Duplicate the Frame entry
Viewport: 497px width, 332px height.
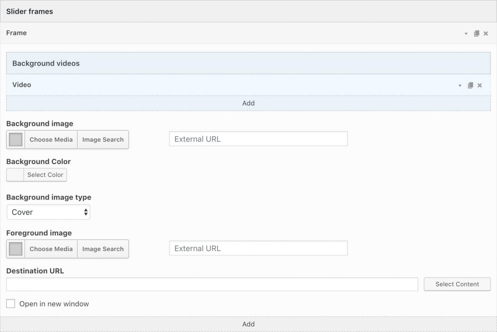(477, 33)
